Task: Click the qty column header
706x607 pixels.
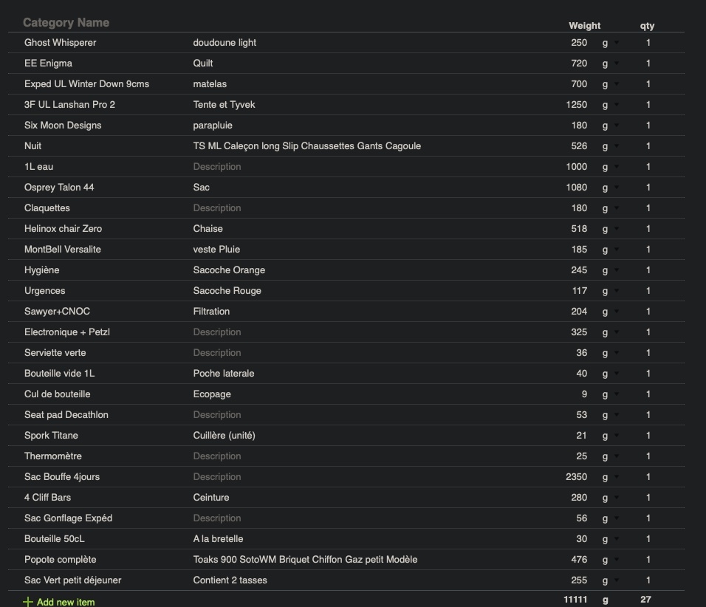Action: pos(647,26)
